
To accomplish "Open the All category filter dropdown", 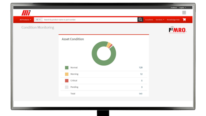I will pyautogui.click(x=38, y=19).
